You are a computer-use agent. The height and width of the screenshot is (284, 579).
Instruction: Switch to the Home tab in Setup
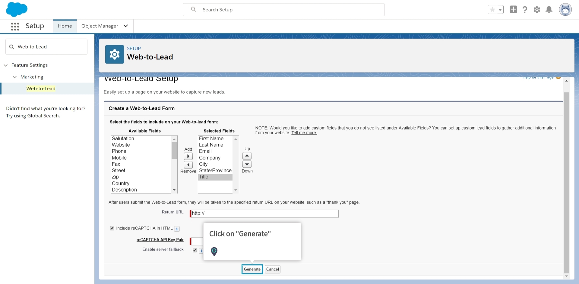pos(65,26)
